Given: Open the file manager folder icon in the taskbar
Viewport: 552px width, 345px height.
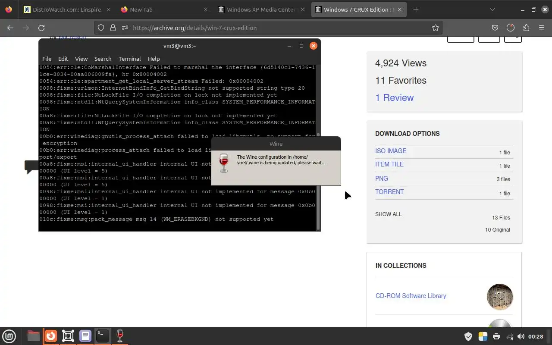Looking at the screenshot, I should coord(33,336).
